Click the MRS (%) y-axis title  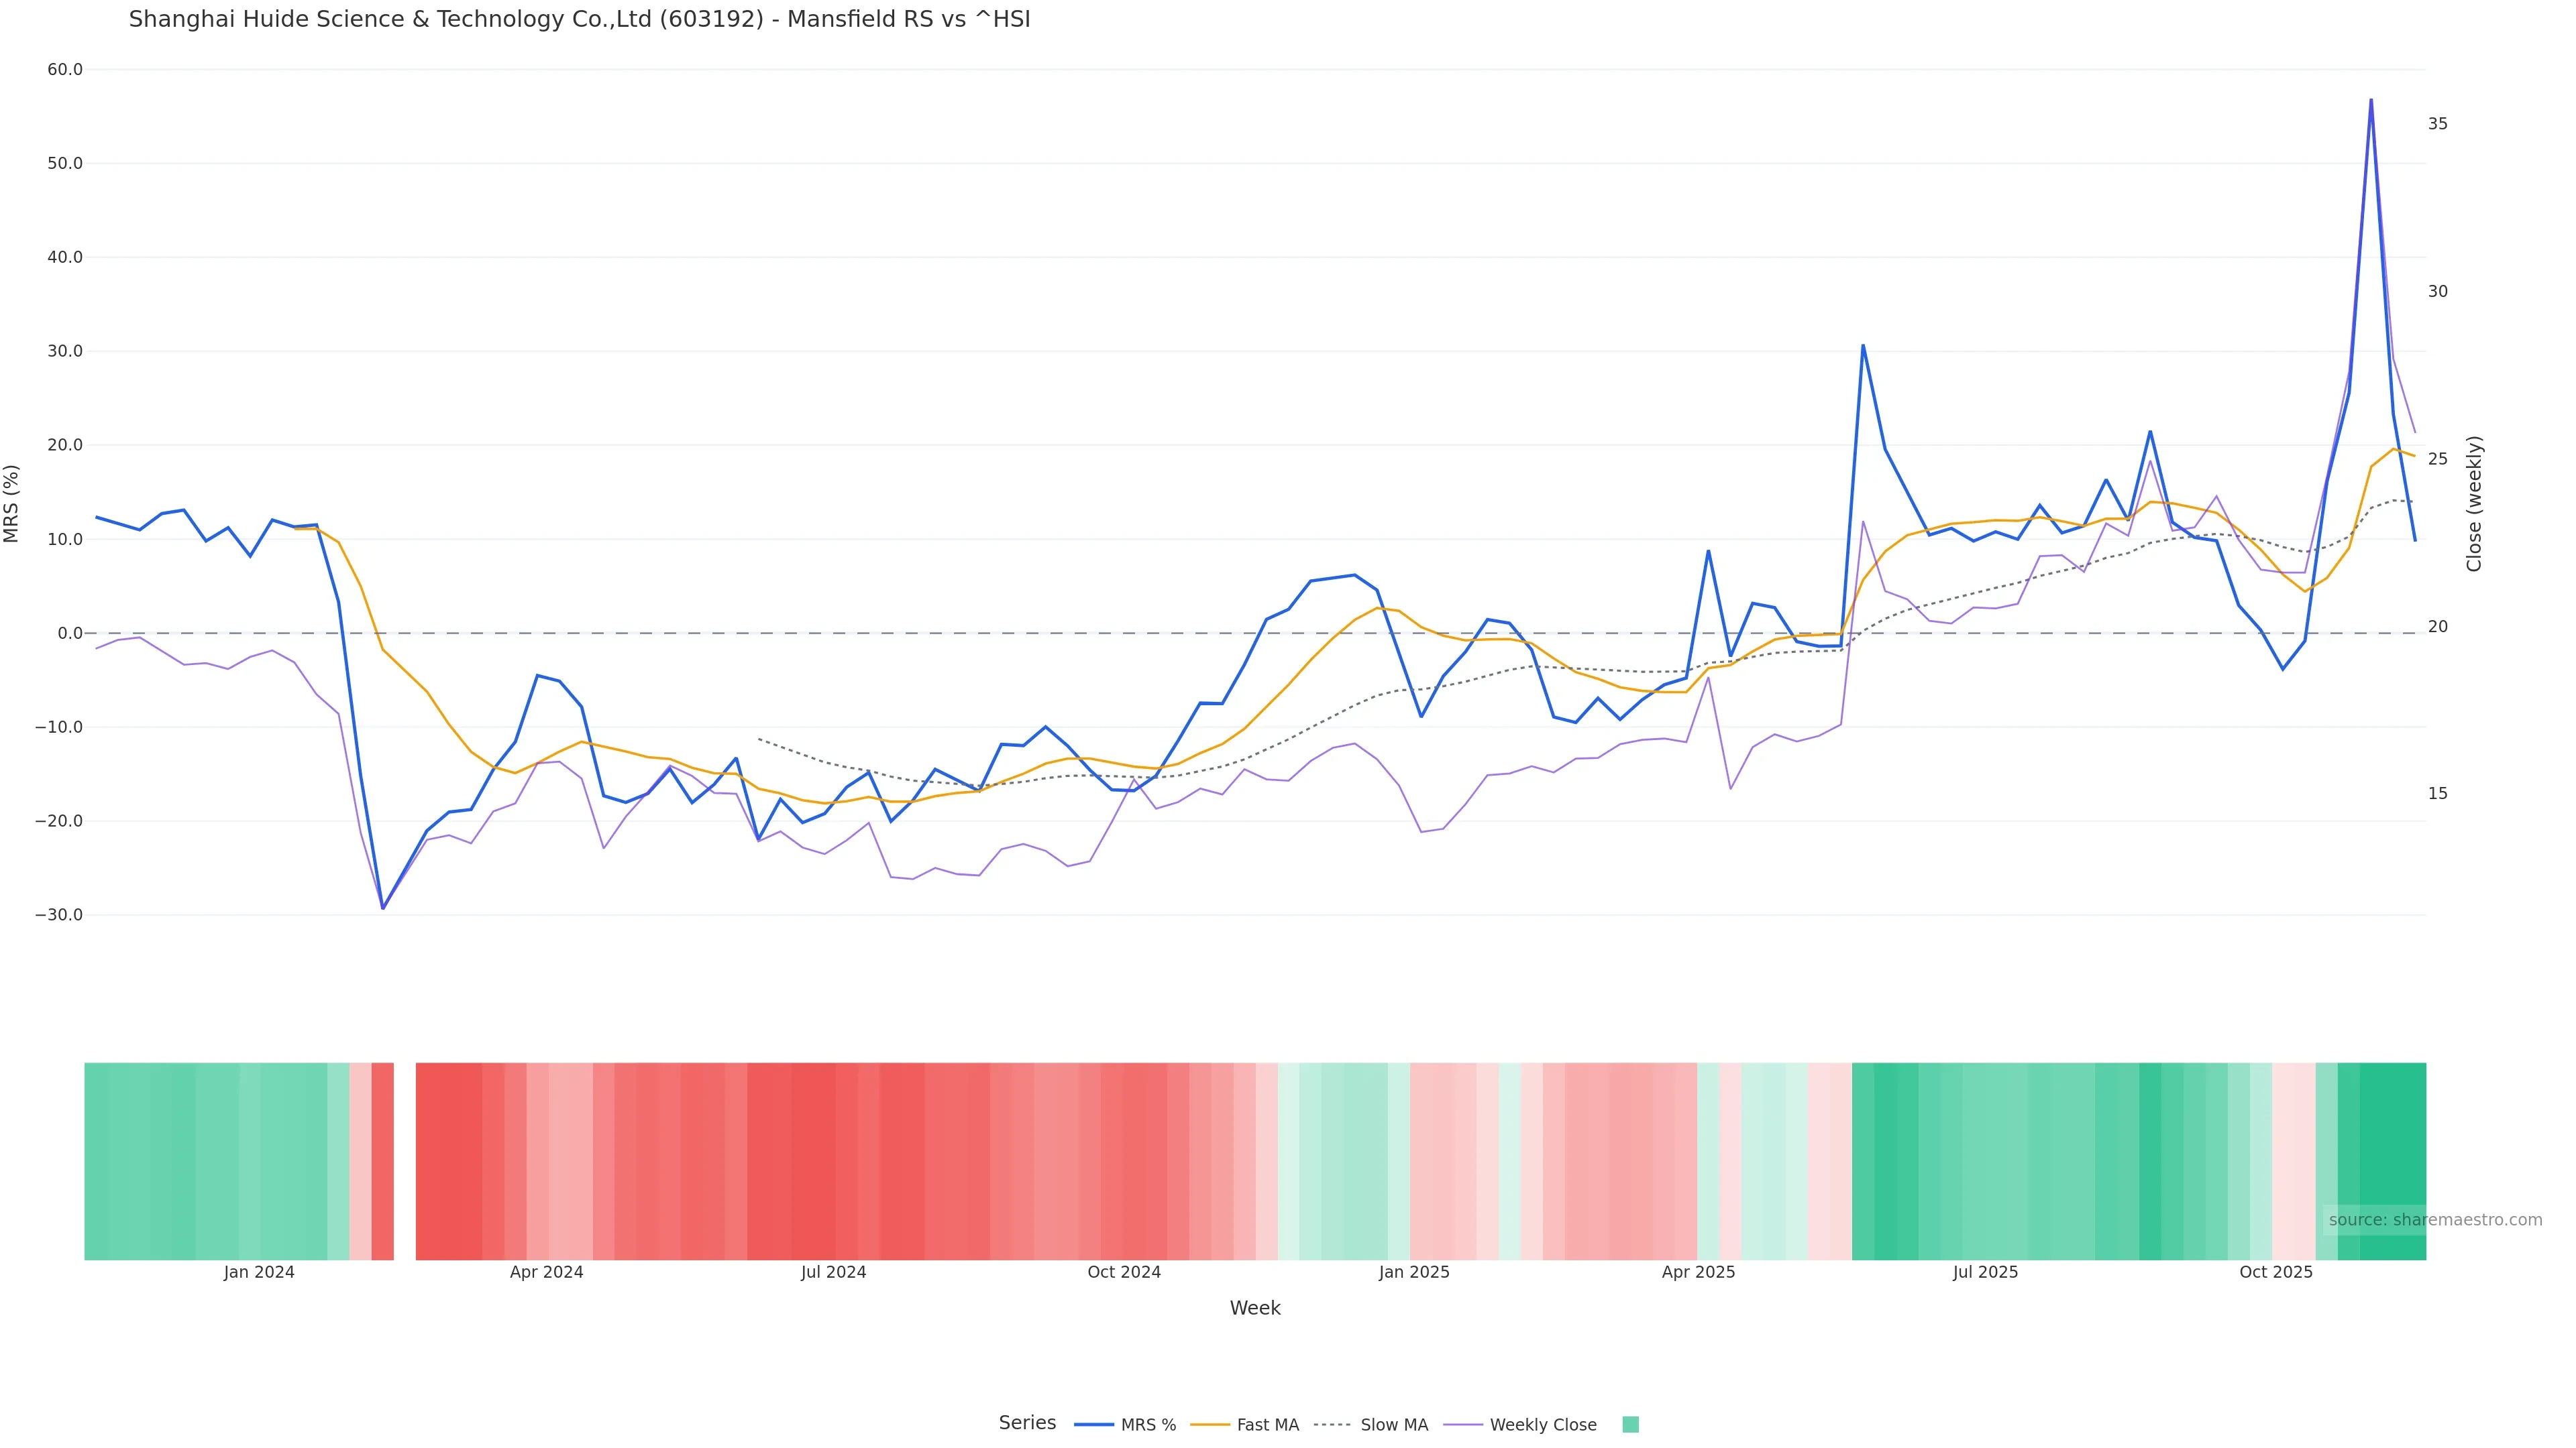(12, 503)
